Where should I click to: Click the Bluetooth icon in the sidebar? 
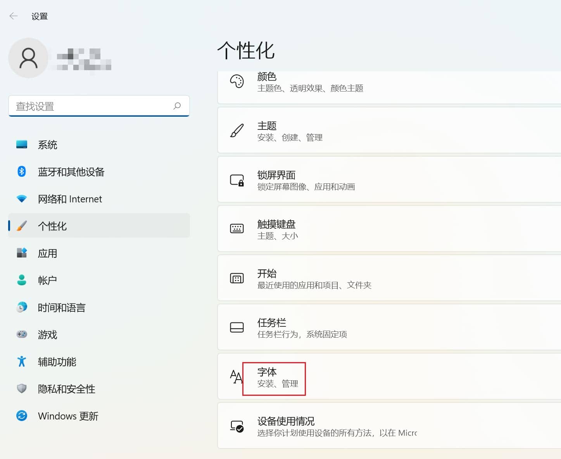(22, 172)
